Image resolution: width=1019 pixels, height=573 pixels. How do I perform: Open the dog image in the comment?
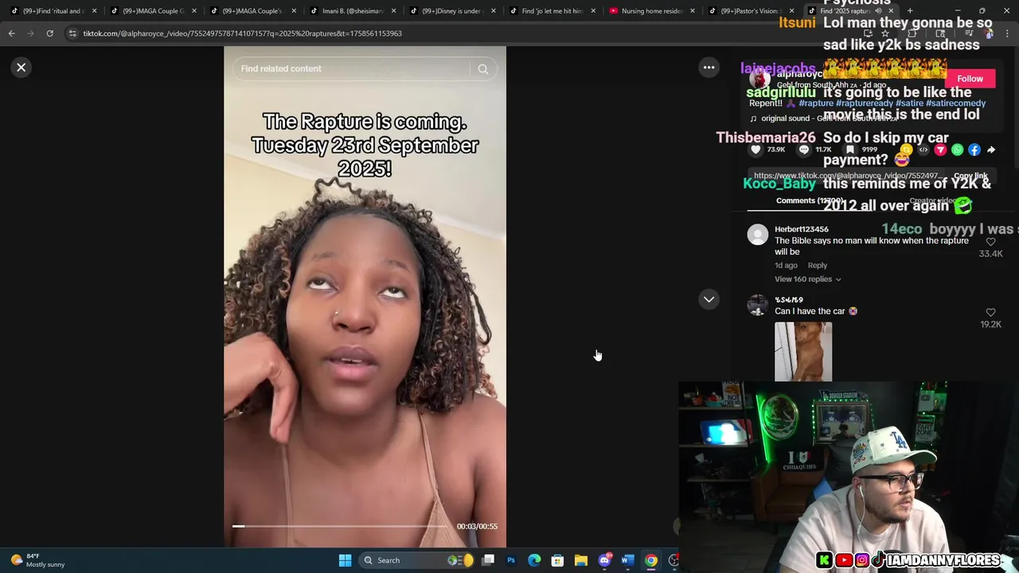(803, 351)
